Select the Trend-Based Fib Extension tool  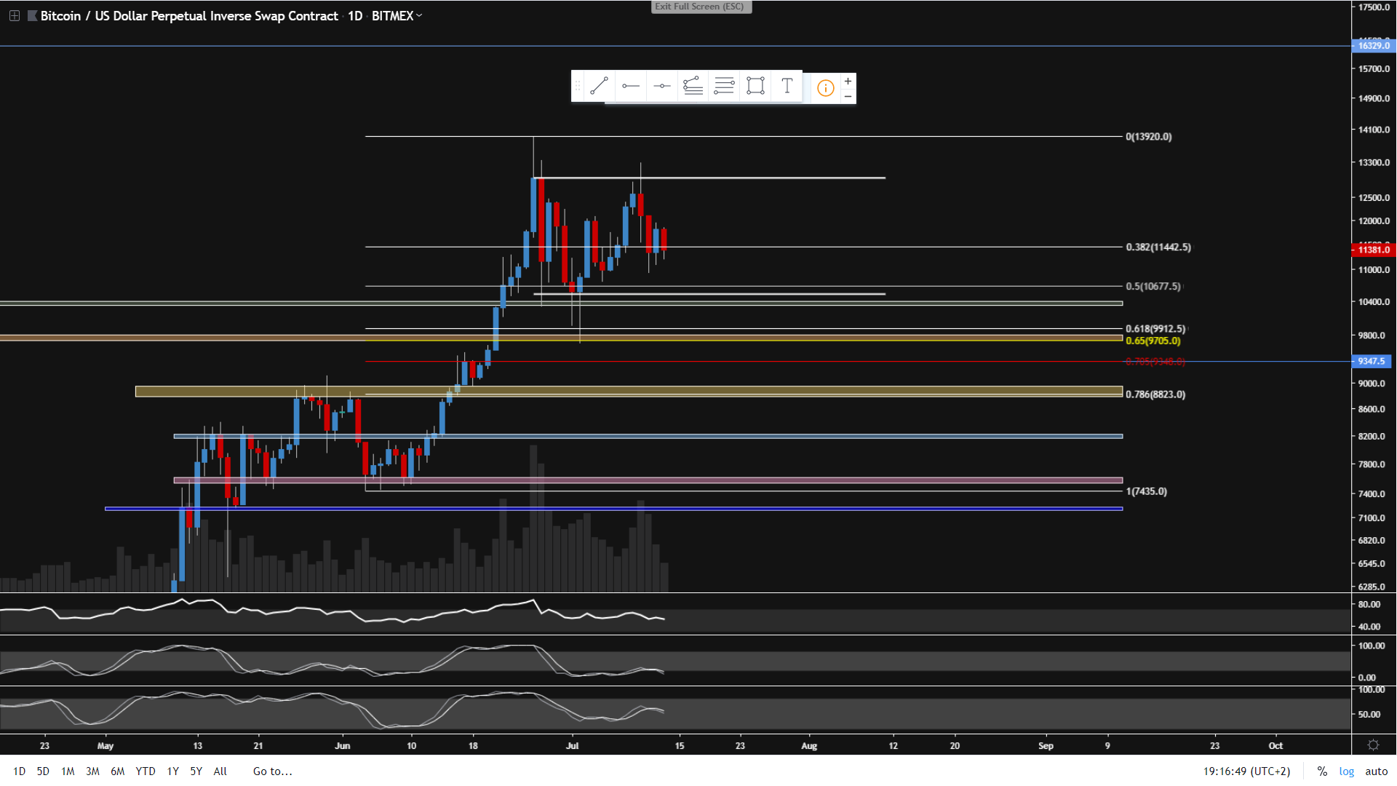tap(693, 87)
